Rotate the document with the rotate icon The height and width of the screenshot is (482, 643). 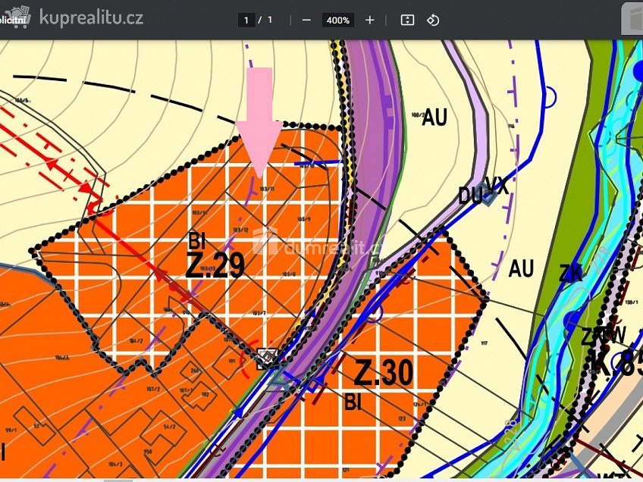[434, 20]
